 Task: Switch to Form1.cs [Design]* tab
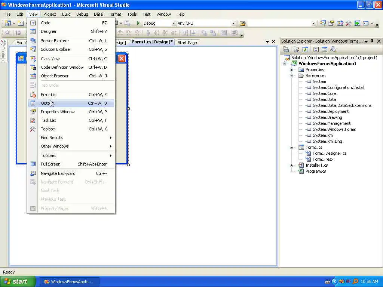click(152, 42)
